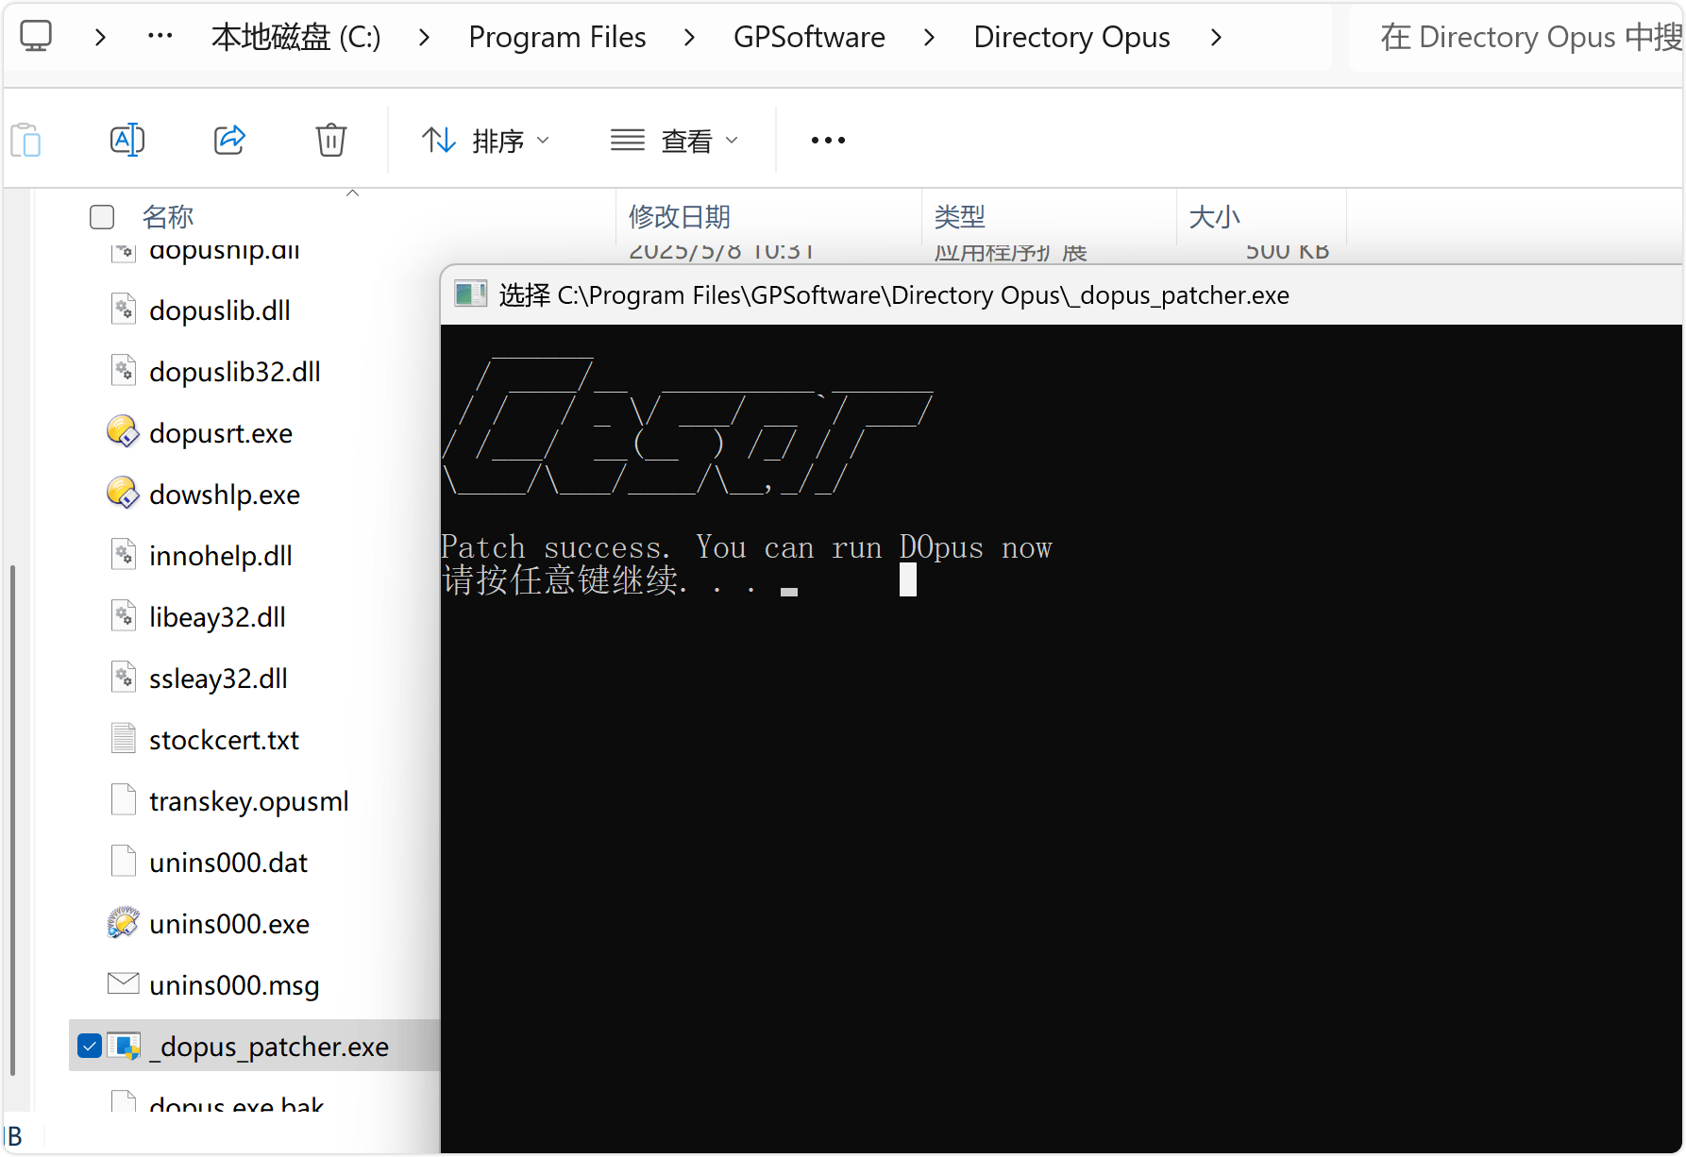The height and width of the screenshot is (1157, 1686).
Task: Click the Share icon in toolbar
Action: pos(229,141)
